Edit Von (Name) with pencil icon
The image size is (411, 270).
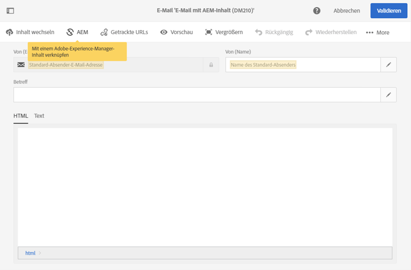pos(389,65)
